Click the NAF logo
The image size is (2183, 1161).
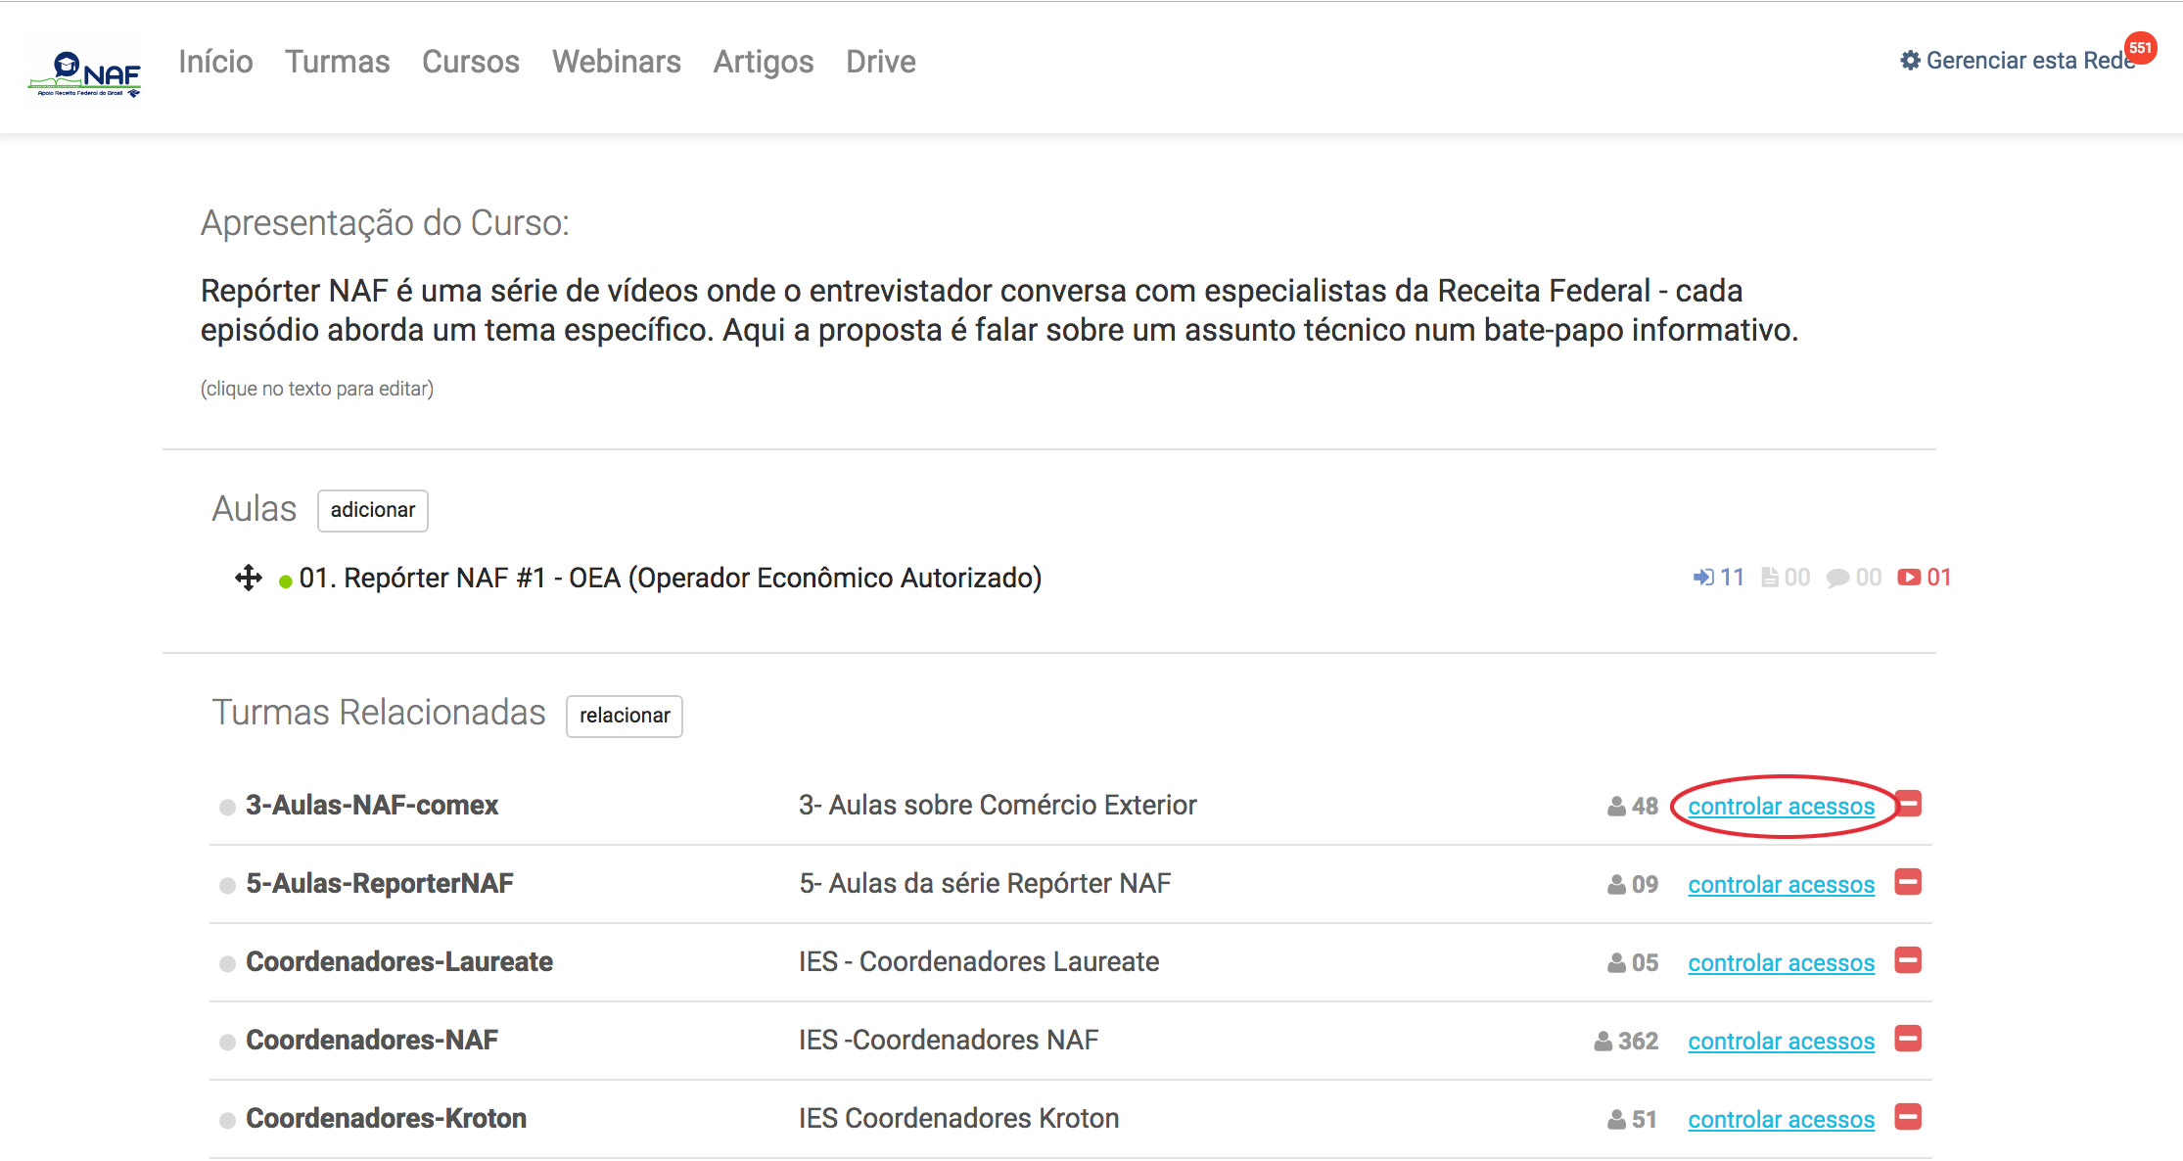[x=85, y=70]
